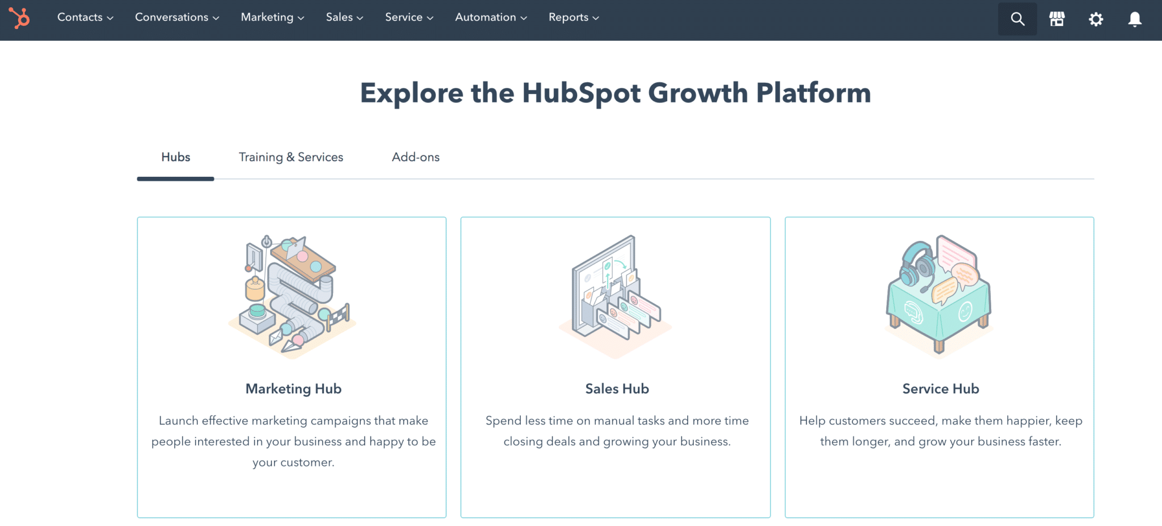Open the Marketing Hub card title
This screenshot has width=1162, height=526.
293,389
